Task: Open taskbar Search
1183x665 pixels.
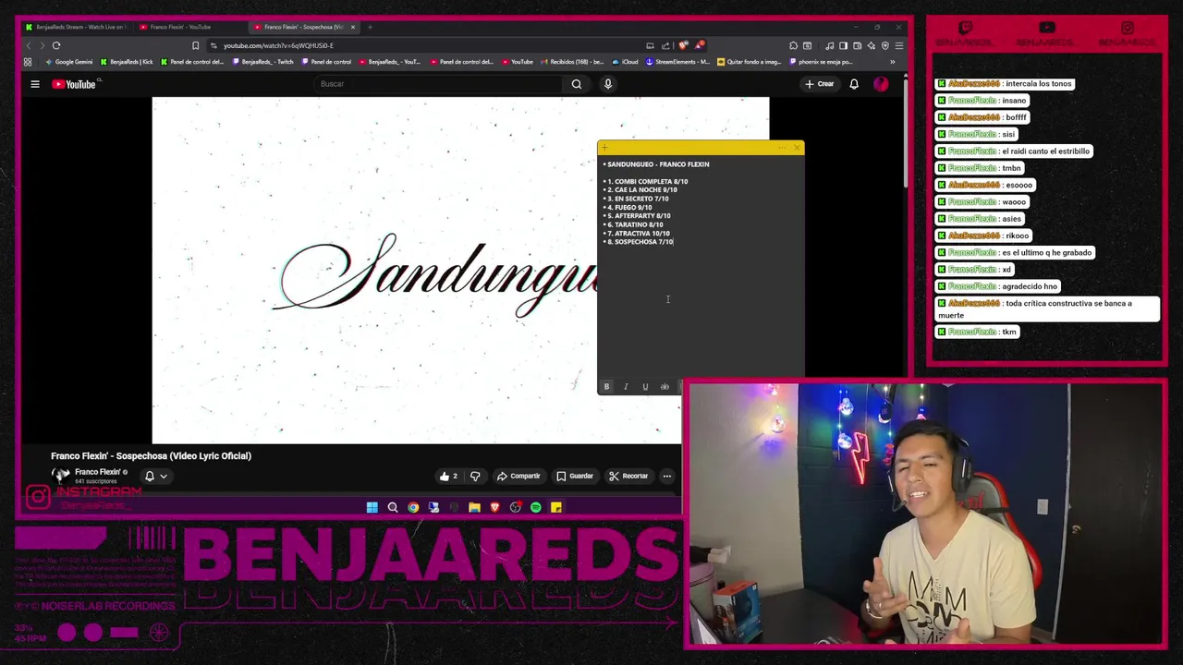Action: [393, 507]
